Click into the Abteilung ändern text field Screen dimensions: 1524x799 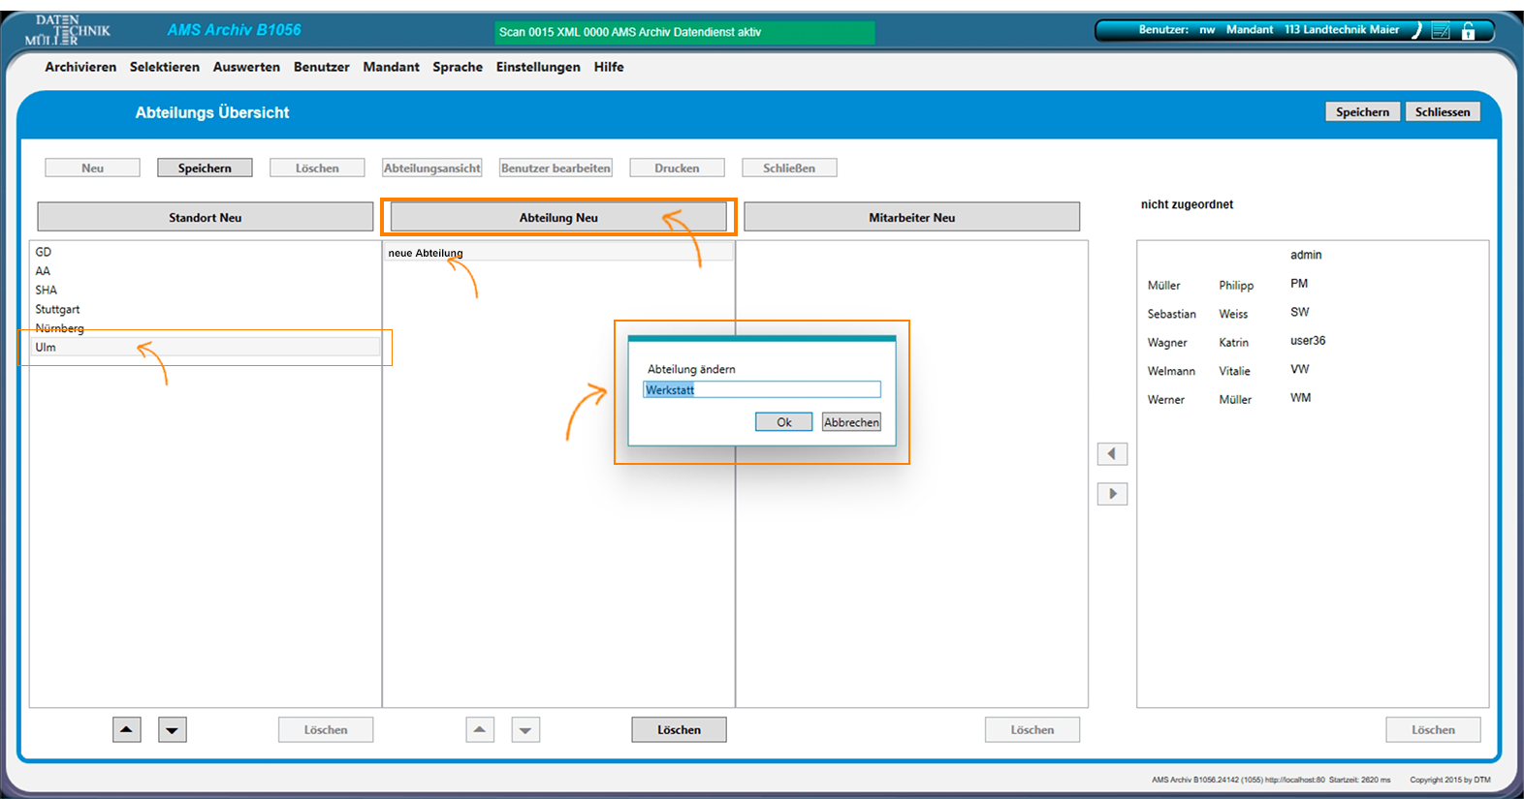pos(762,389)
